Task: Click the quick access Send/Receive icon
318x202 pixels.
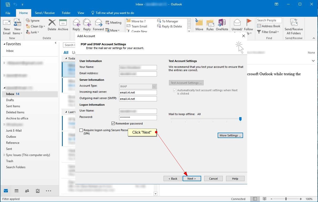Action: point(8,4)
